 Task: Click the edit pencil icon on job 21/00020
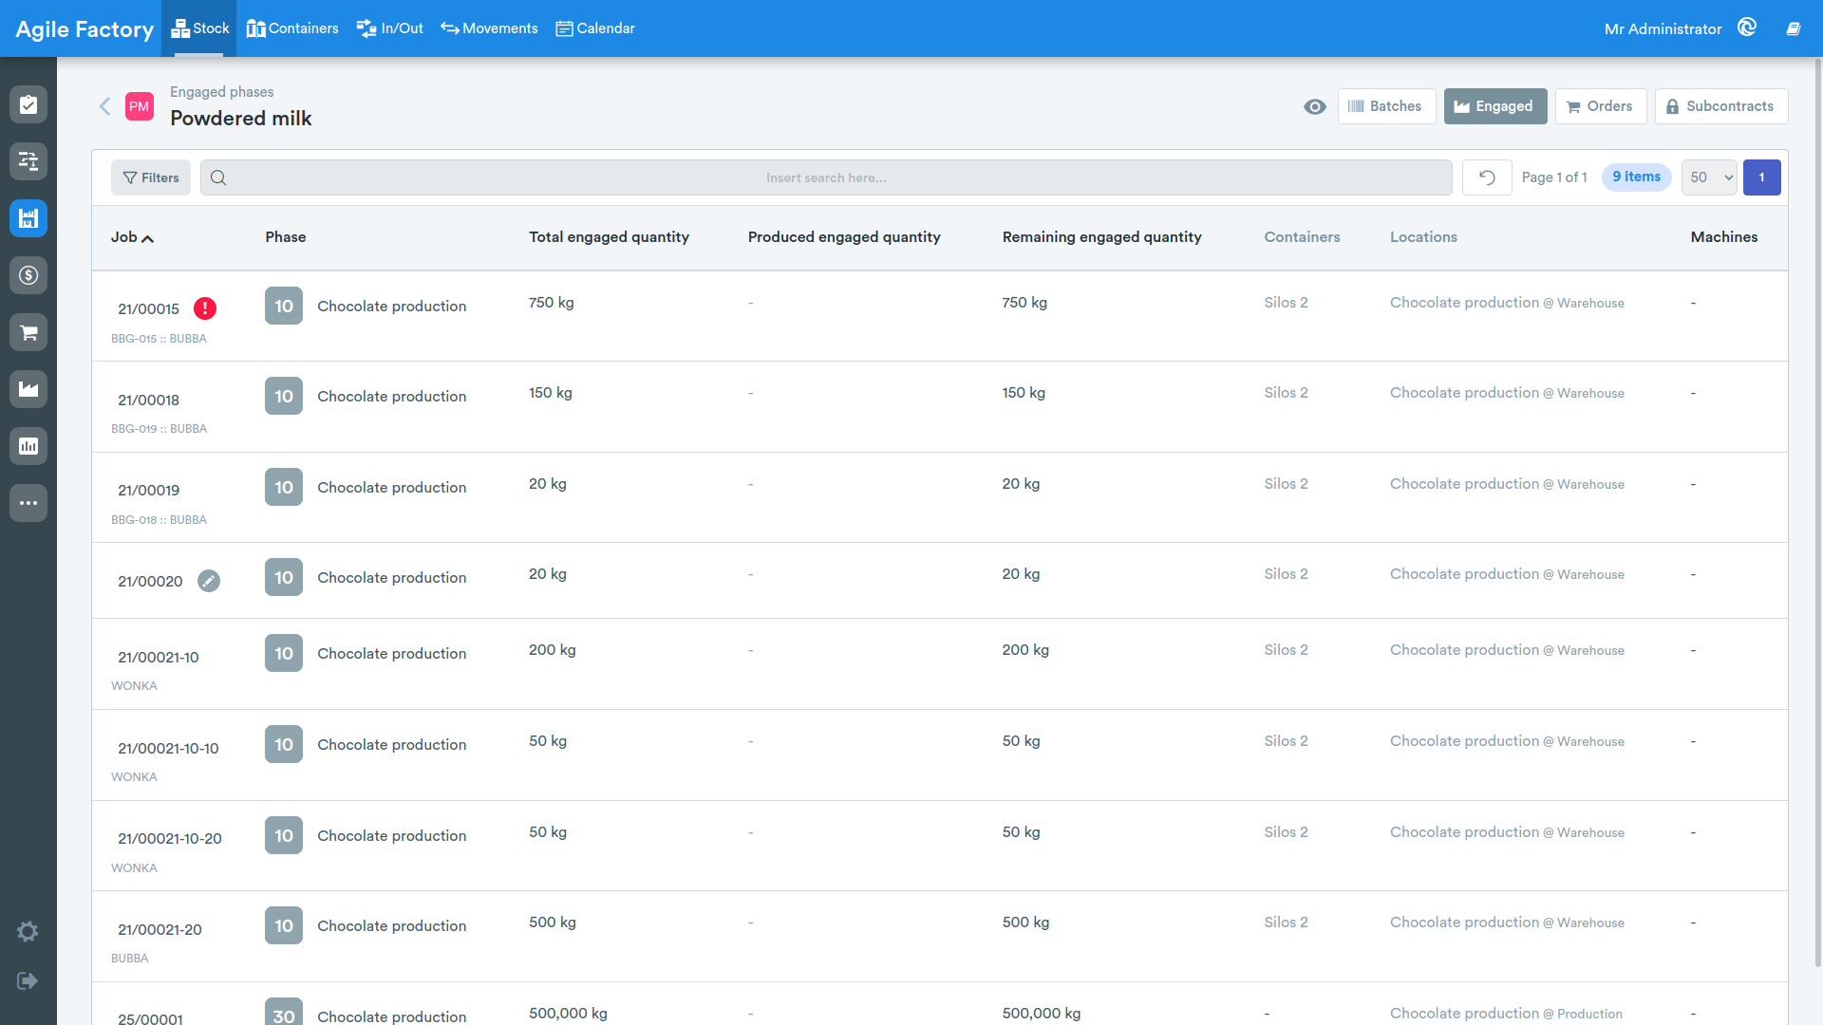209,581
